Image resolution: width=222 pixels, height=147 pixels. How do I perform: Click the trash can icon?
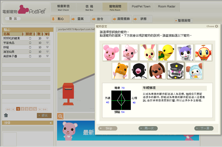tap(6, 116)
